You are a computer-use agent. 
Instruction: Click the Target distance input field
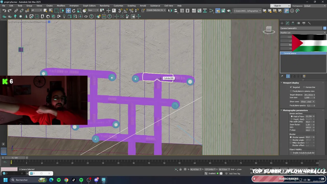point(308,95)
